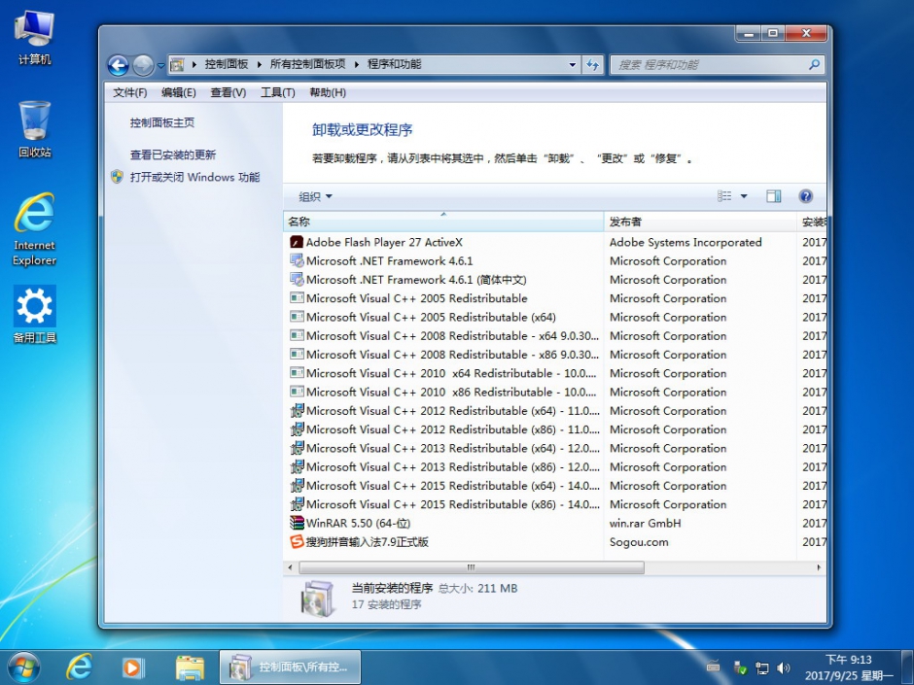
Task: Sort by the 发布者 column header
Action: coord(700,222)
